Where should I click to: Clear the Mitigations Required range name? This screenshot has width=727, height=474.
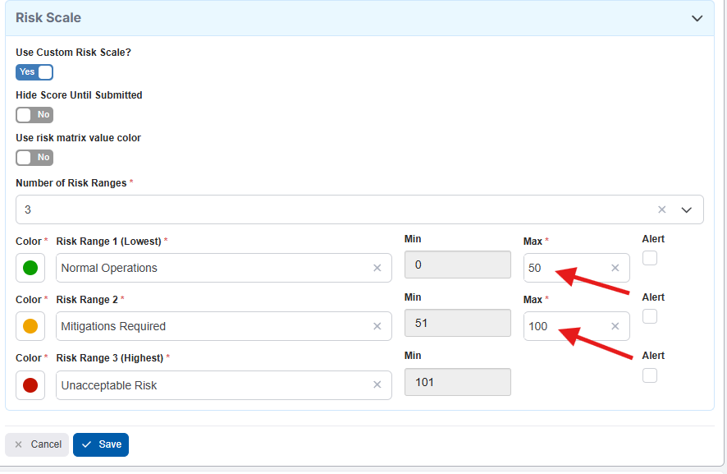pyautogui.click(x=377, y=326)
